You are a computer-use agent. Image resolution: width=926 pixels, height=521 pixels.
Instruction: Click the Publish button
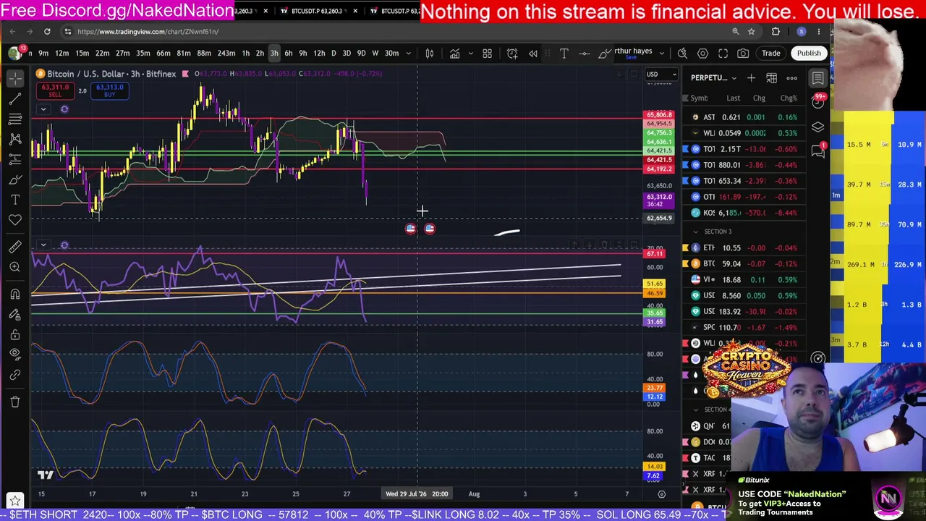(x=809, y=53)
